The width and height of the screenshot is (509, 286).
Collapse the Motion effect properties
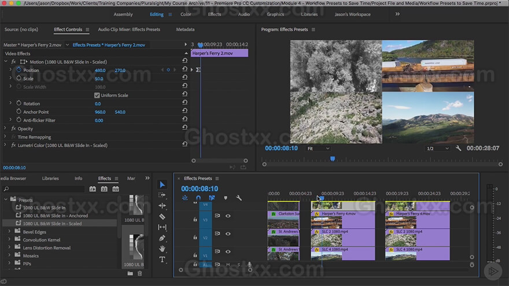click(6, 61)
